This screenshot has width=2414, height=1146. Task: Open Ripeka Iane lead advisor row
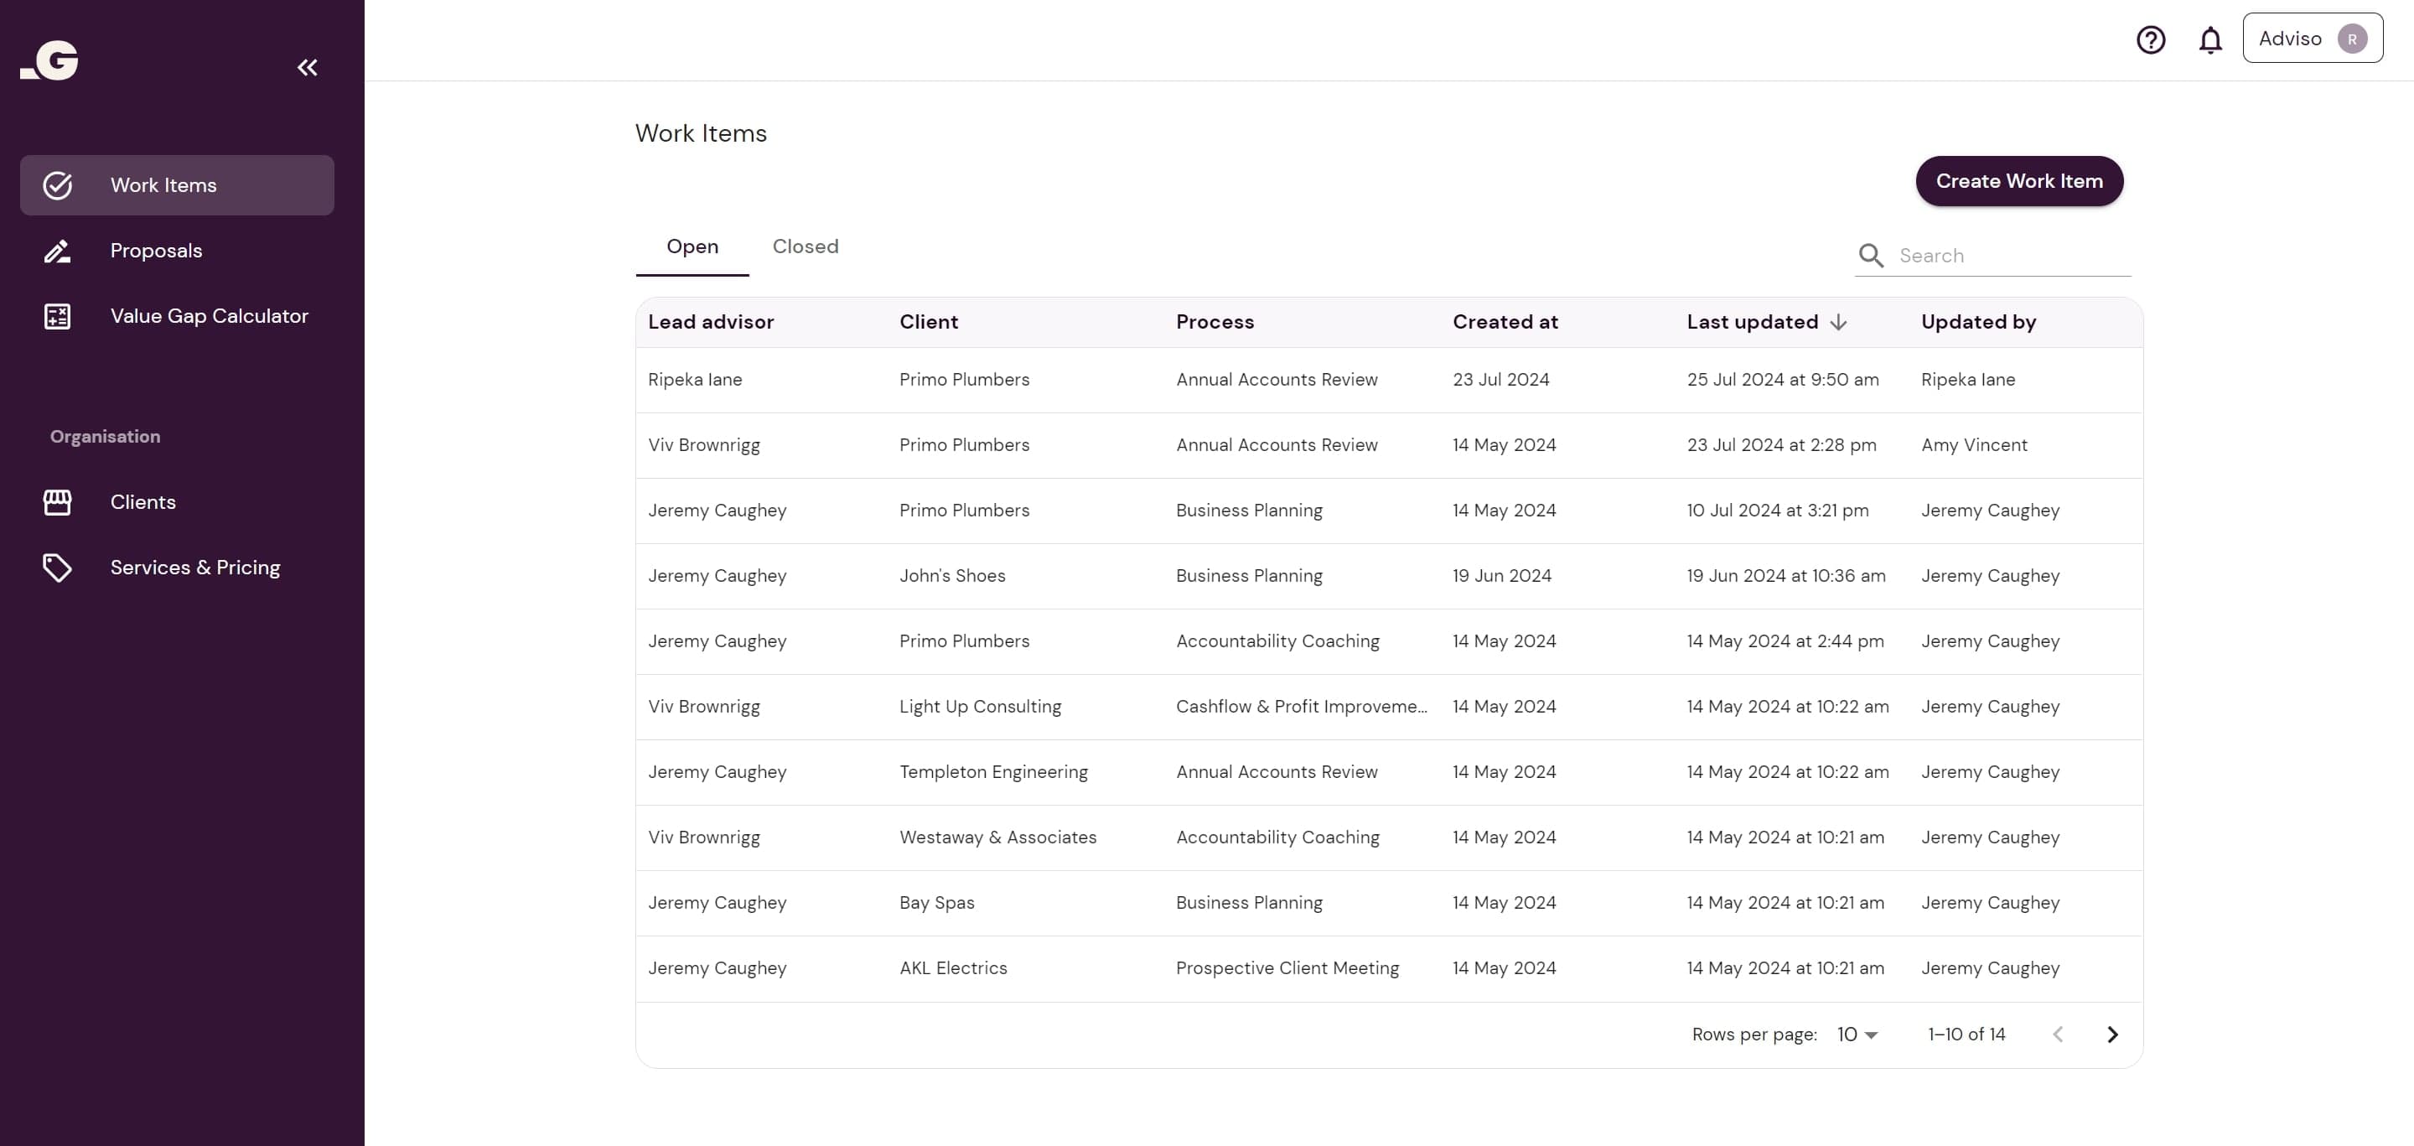pyautogui.click(x=694, y=380)
